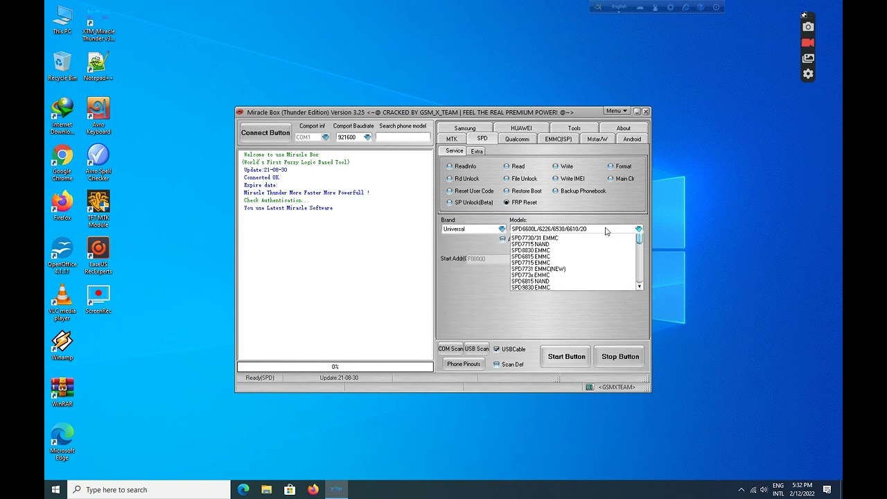Open Microsoft Edge desktop shortcut

(x=62, y=441)
